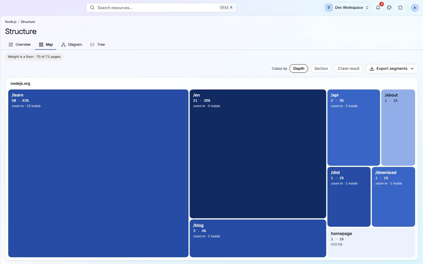This screenshot has width=423, height=264.
Task: Click the 'Weight is a floor' pages badge
Action: click(x=34, y=57)
